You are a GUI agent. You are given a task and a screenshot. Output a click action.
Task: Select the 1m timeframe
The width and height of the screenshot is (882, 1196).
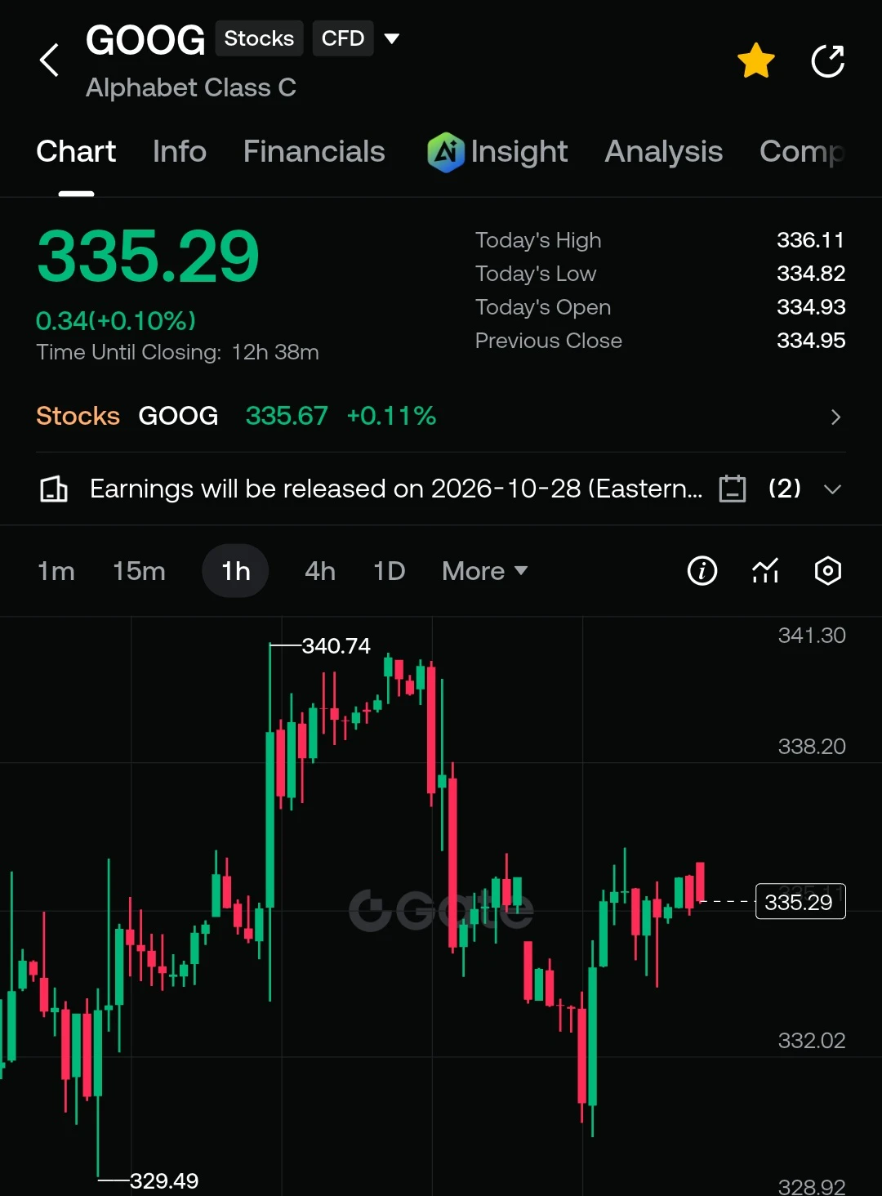(56, 571)
